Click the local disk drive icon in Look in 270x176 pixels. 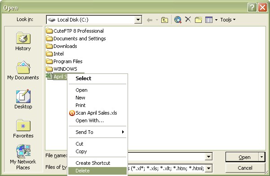click(x=52, y=20)
